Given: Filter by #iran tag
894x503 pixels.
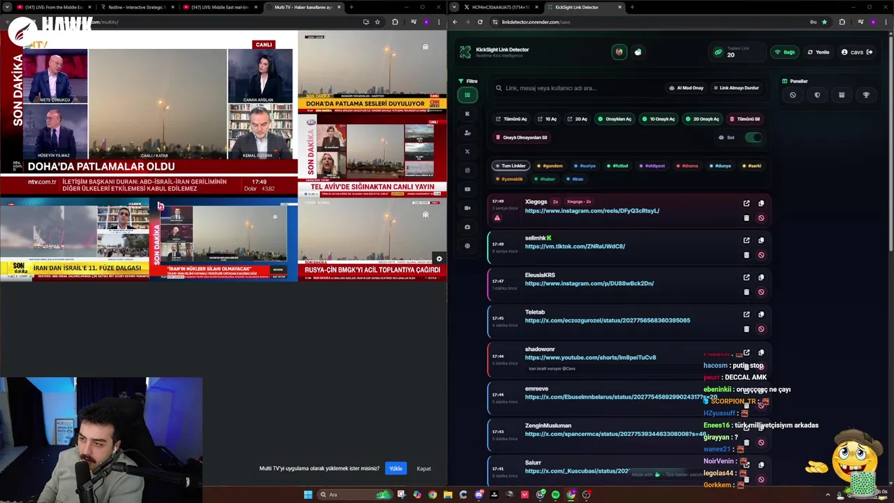Looking at the screenshot, I should tap(574, 179).
